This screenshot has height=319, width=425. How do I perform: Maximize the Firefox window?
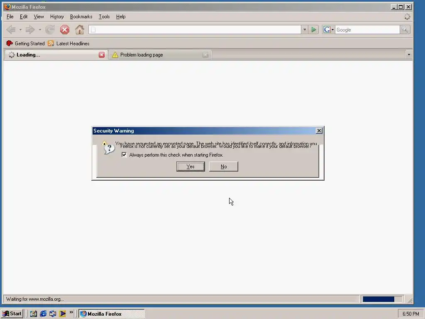pyautogui.click(x=401, y=7)
